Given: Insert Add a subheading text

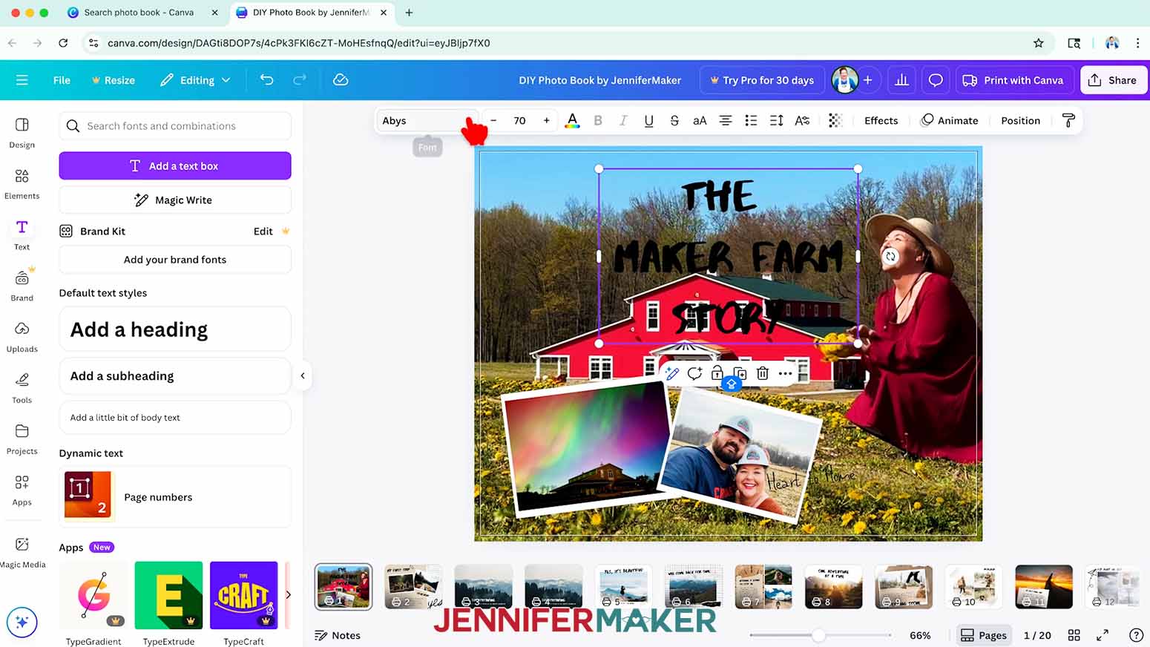Looking at the screenshot, I should click(175, 376).
